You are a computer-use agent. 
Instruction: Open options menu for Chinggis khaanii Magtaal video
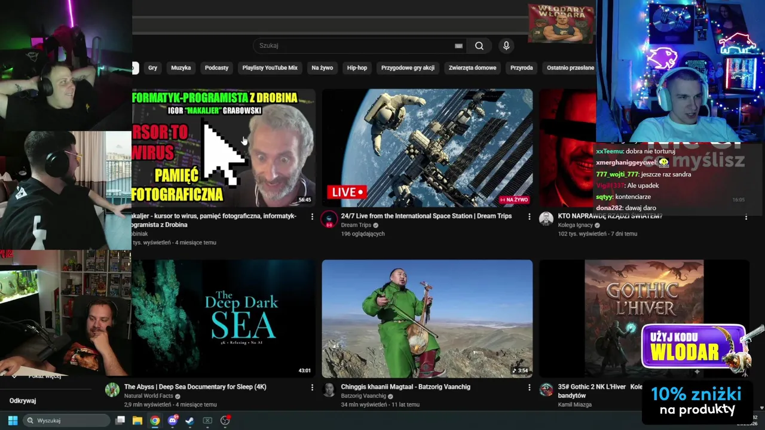tap(529, 388)
